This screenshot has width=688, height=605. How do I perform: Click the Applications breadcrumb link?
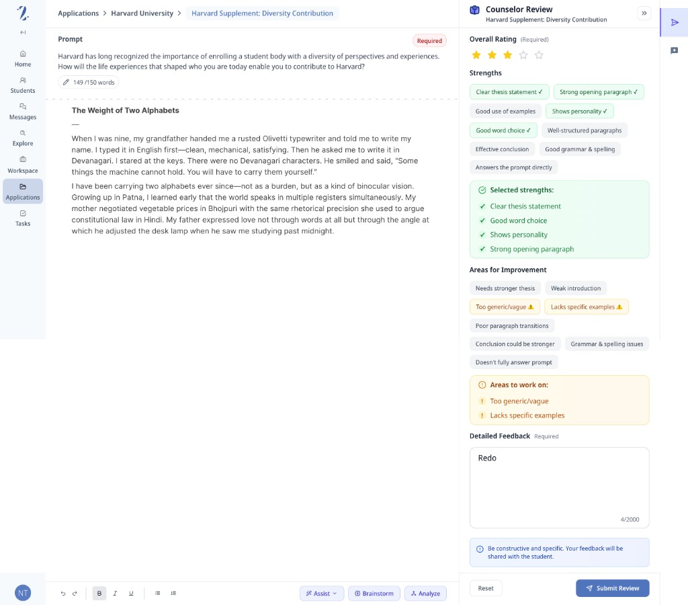[78, 13]
